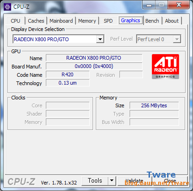Screen dimensions: 193x191
Task: Select the Memory tab
Action: tap(87, 21)
